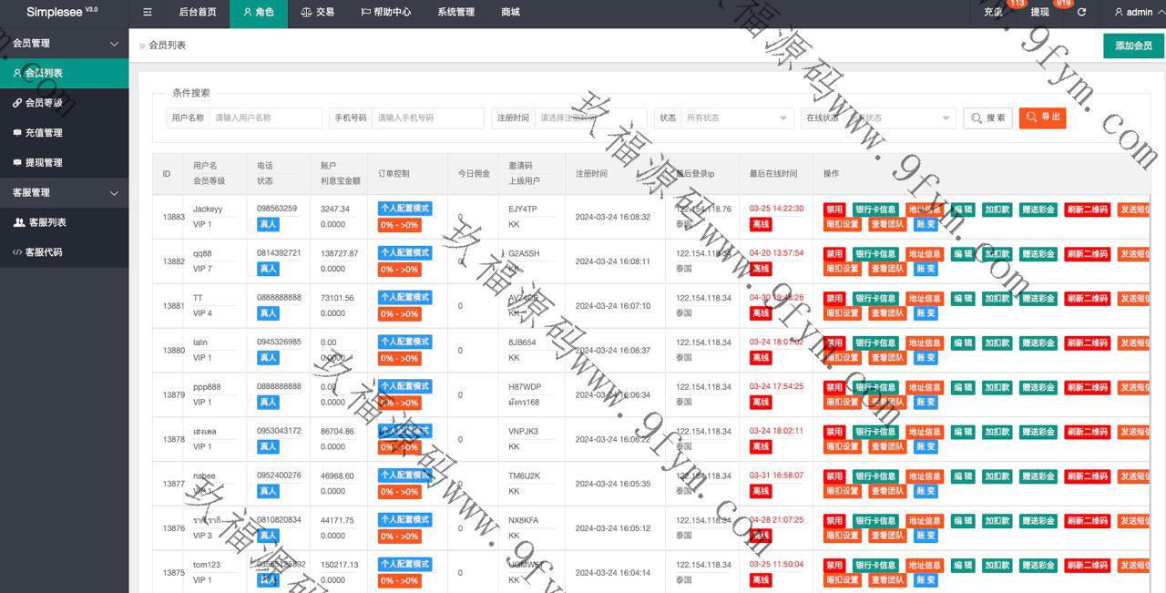This screenshot has height=593, width=1166.
Task: Click the 用户名称 search input field
Action: pyautogui.click(x=265, y=118)
